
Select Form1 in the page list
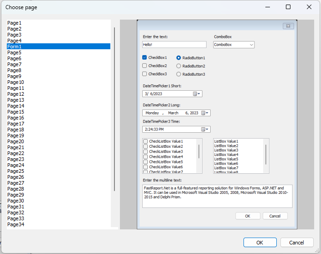pyautogui.click(x=14, y=47)
